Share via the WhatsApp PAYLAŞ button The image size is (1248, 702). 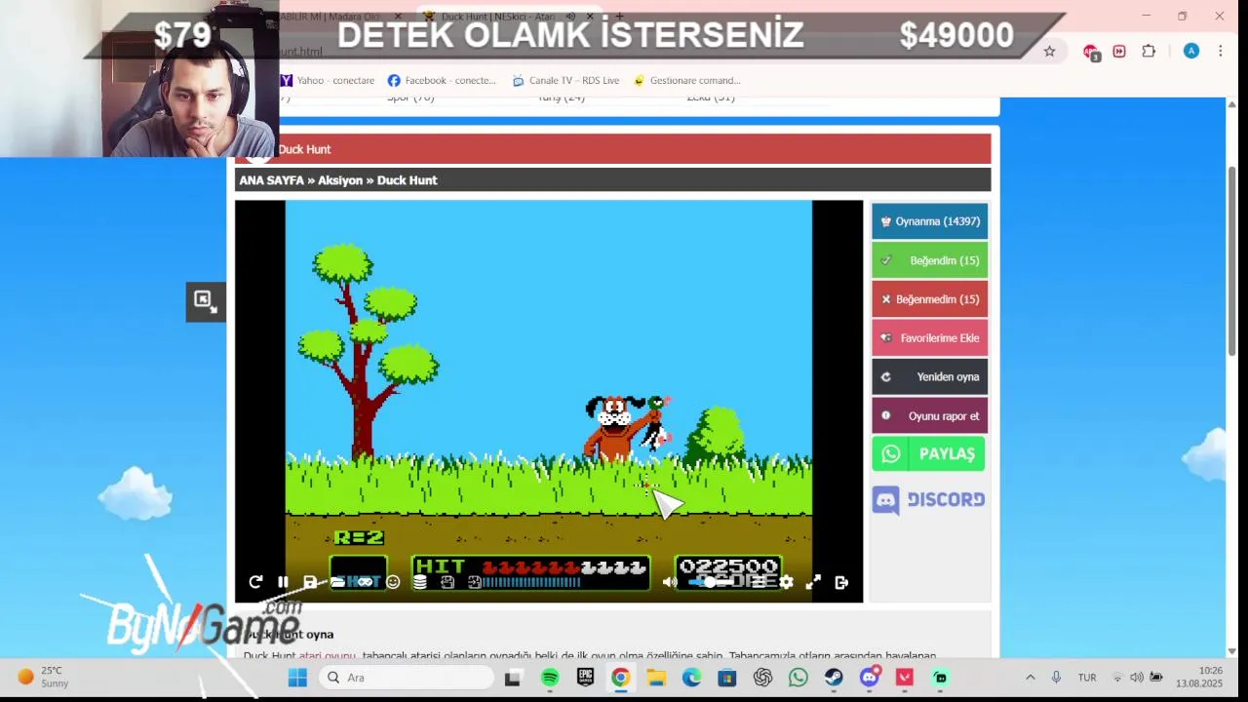pos(928,454)
